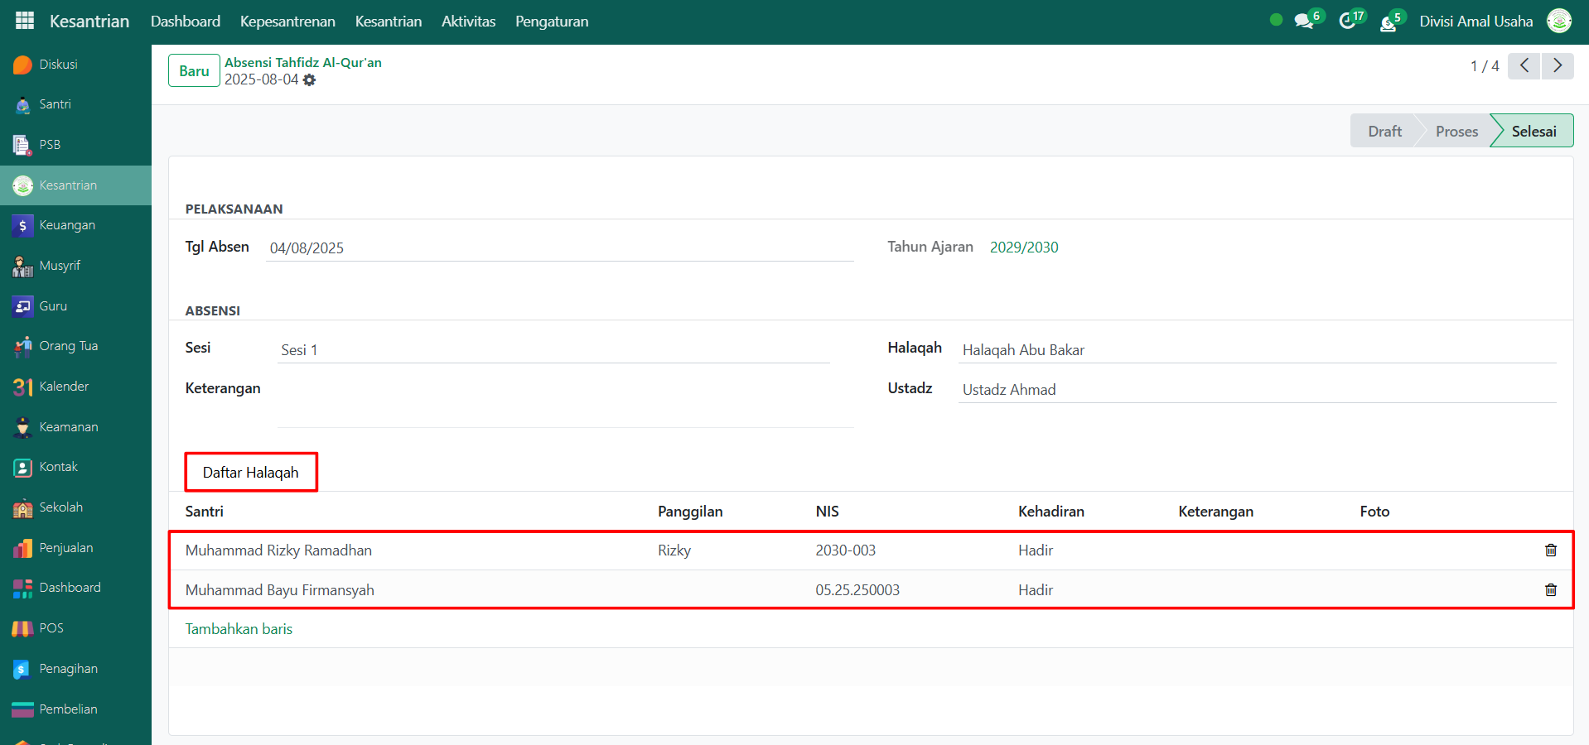Go to the previous record arrow

coord(1524,65)
